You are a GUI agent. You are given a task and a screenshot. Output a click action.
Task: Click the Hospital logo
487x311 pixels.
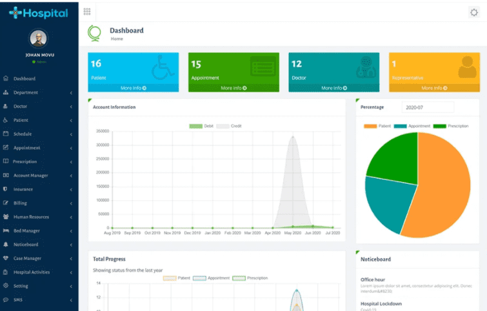39,13
